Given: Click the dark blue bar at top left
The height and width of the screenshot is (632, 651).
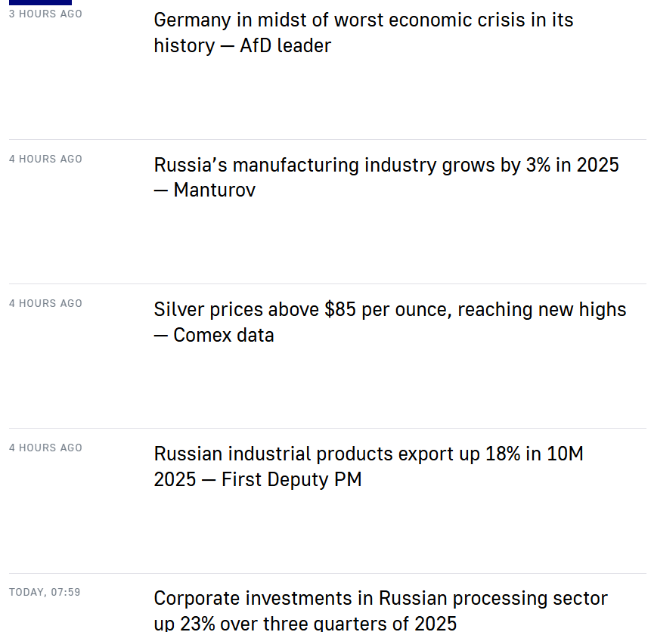Looking at the screenshot, I should [x=40, y=2].
